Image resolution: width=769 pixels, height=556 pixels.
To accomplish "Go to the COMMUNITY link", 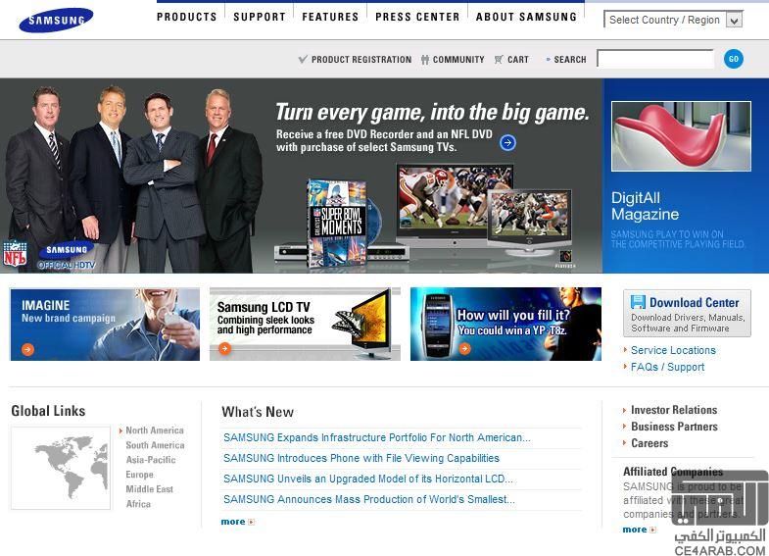I will pyautogui.click(x=458, y=60).
